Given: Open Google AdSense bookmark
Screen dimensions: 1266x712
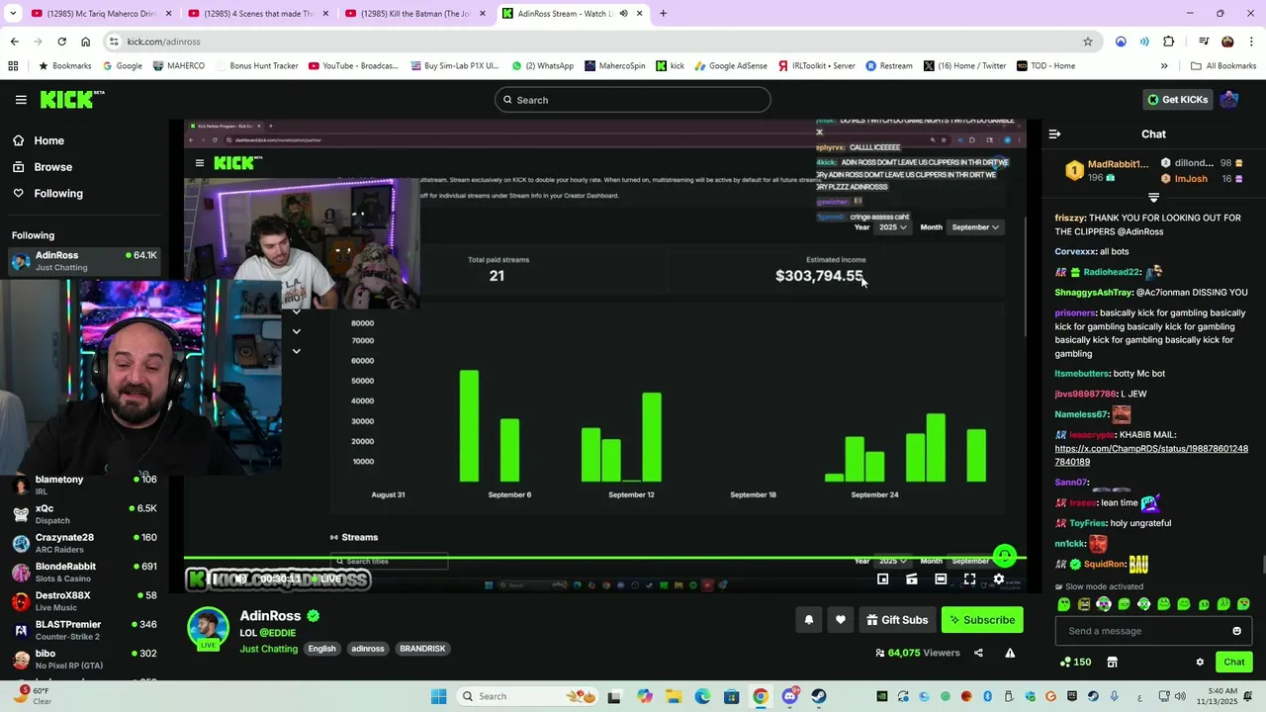Looking at the screenshot, I should (x=730, y=66).
